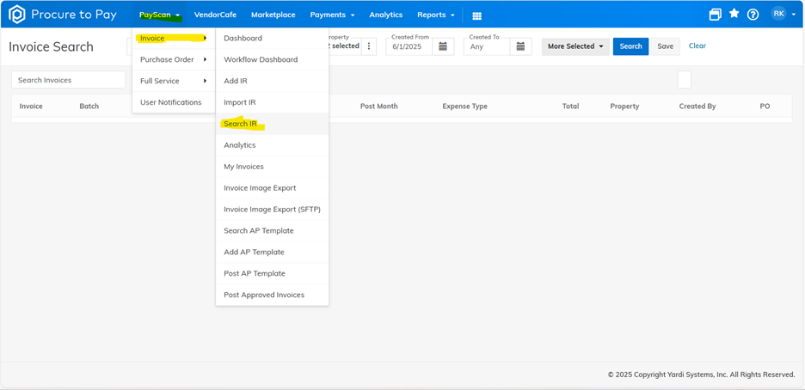This screenshot has height=390, width=805.
Task: Select Invoice Image Export menu item
Action: [272, 188]
